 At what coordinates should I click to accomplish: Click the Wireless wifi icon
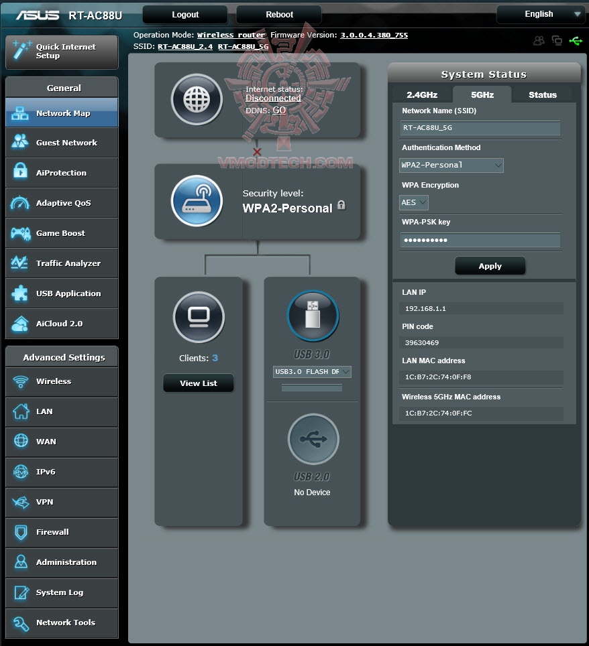pyautogui.click(x=20, y=381)
